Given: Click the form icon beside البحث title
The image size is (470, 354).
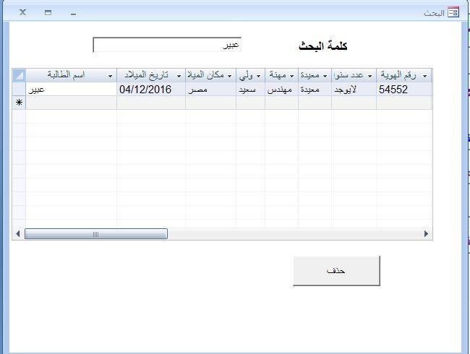Looking at the screenshot, I should 453,12.
